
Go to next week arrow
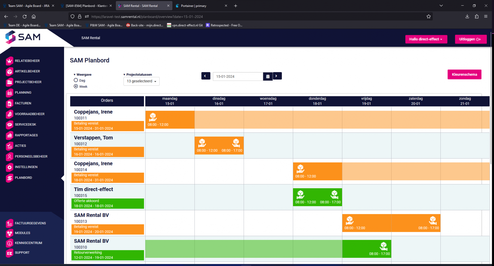[277, 76]
